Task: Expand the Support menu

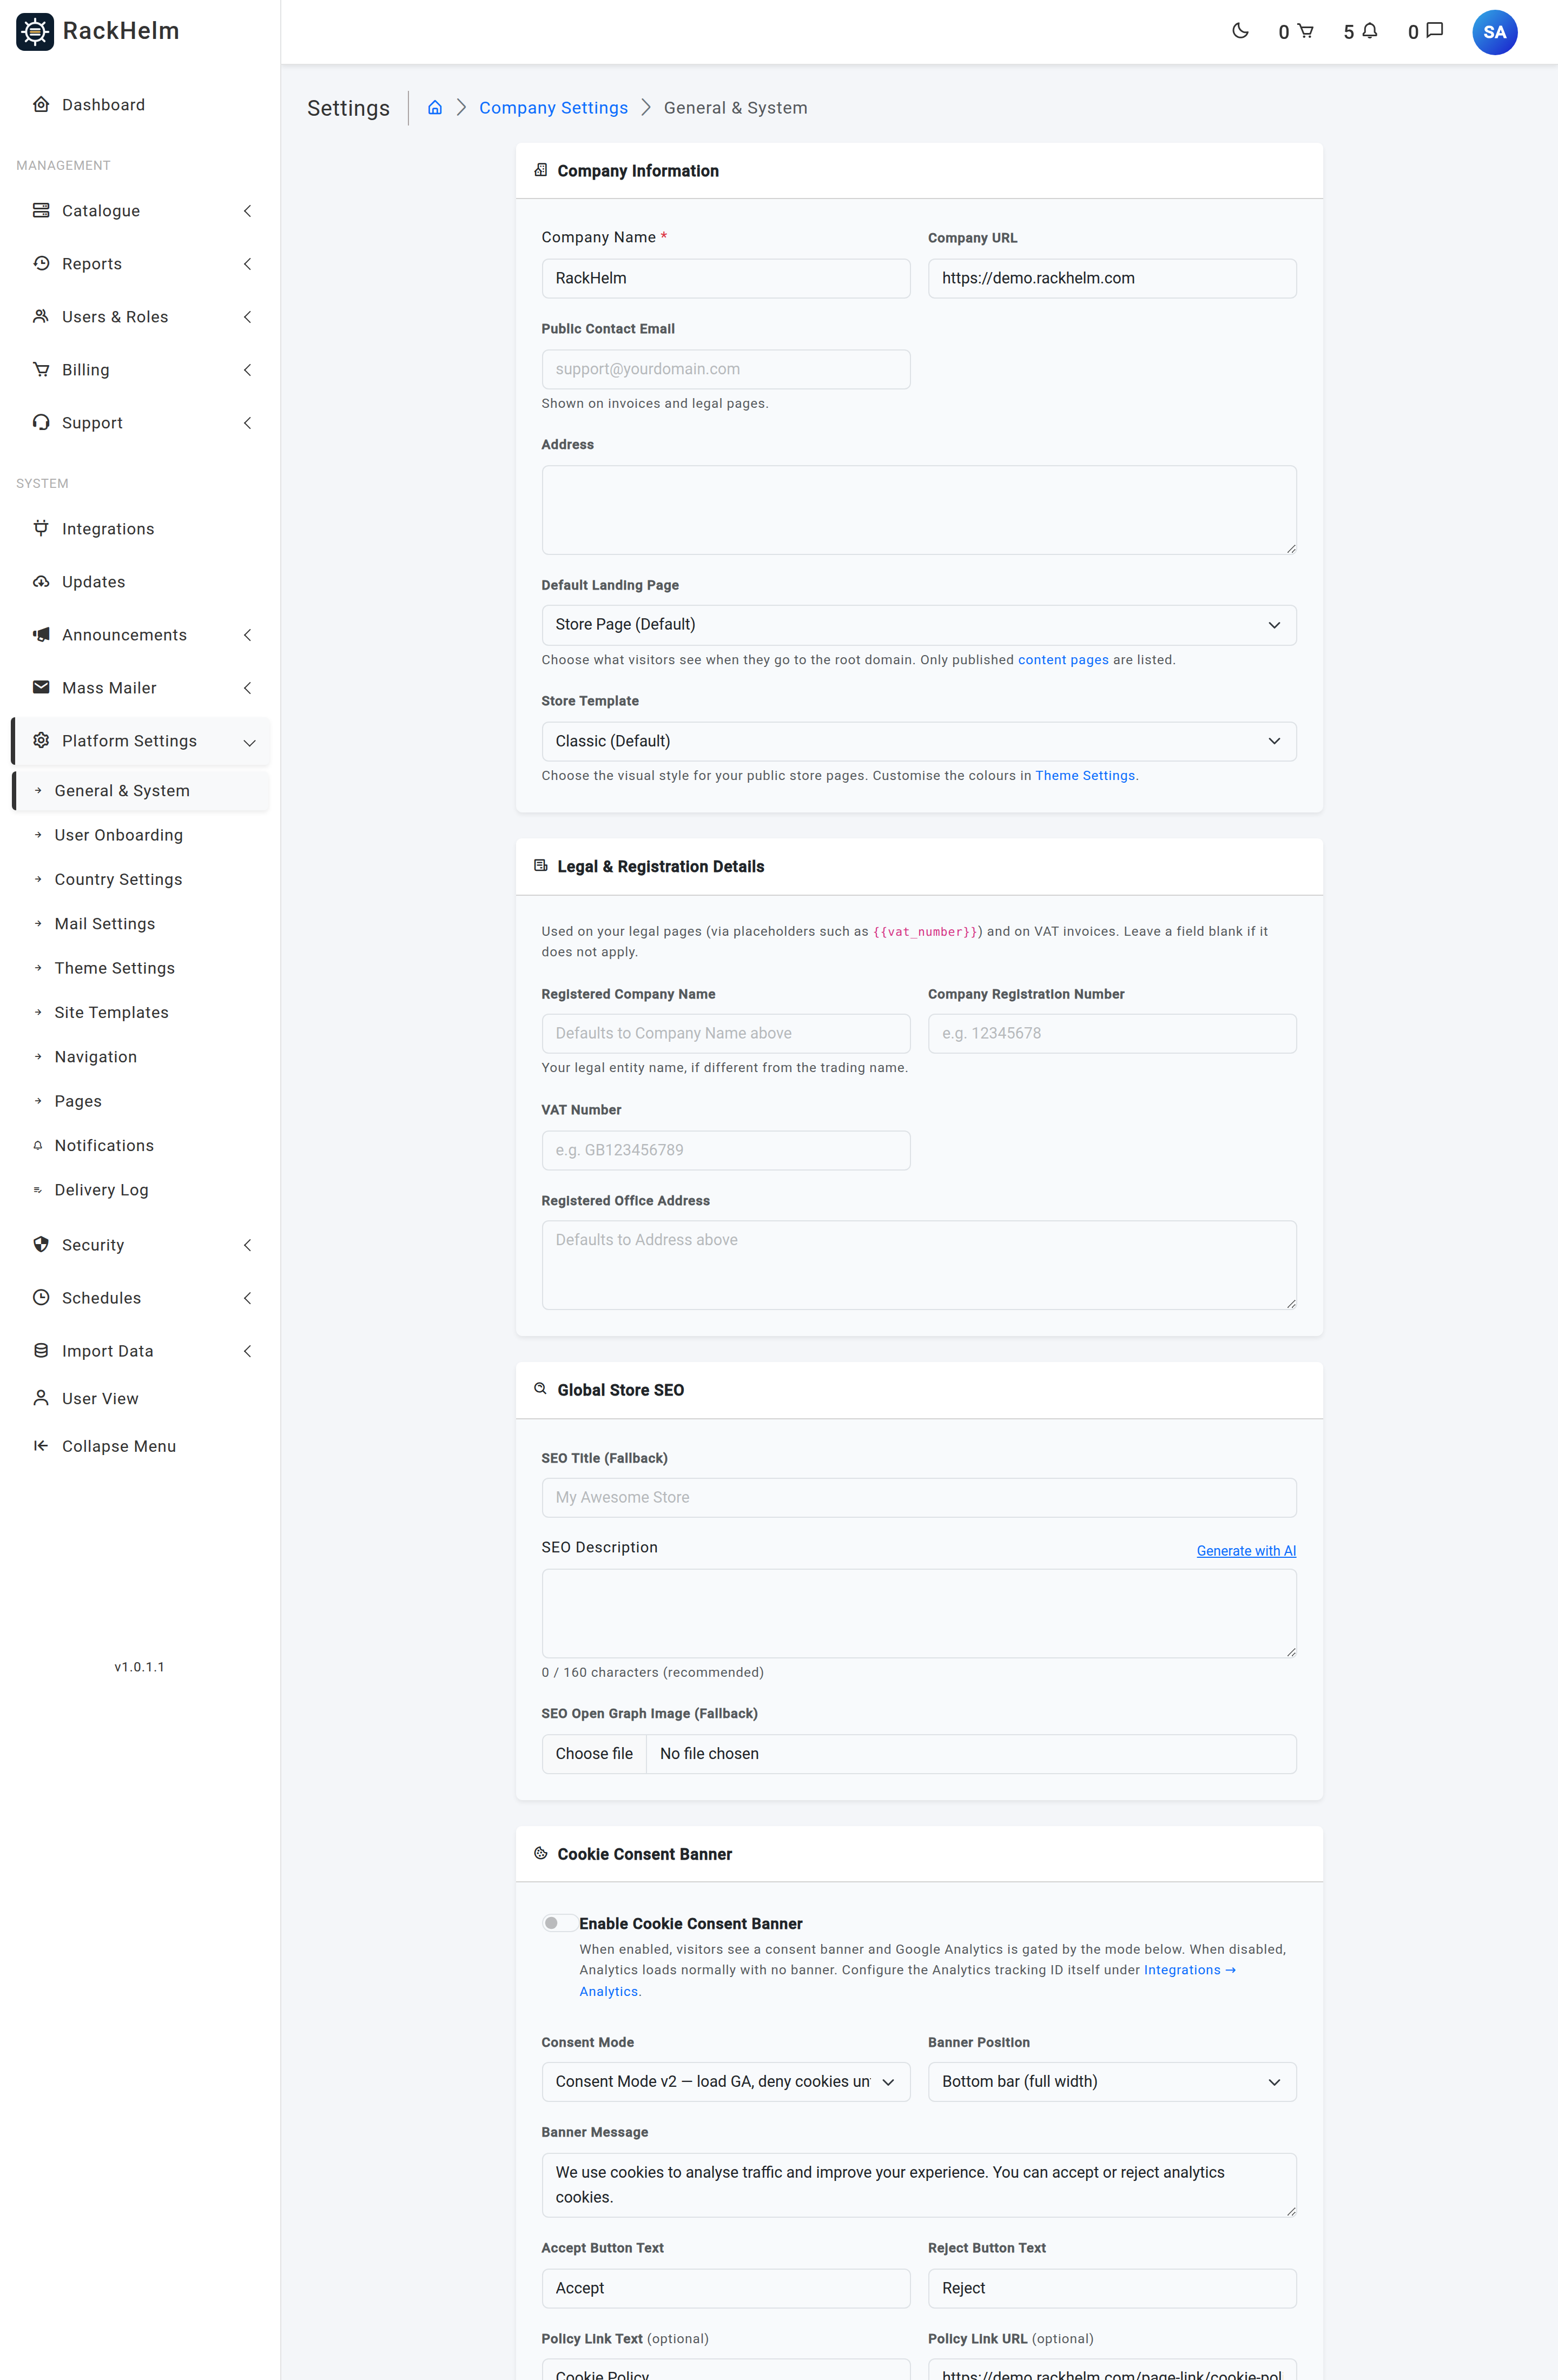Action: point(140,423)
